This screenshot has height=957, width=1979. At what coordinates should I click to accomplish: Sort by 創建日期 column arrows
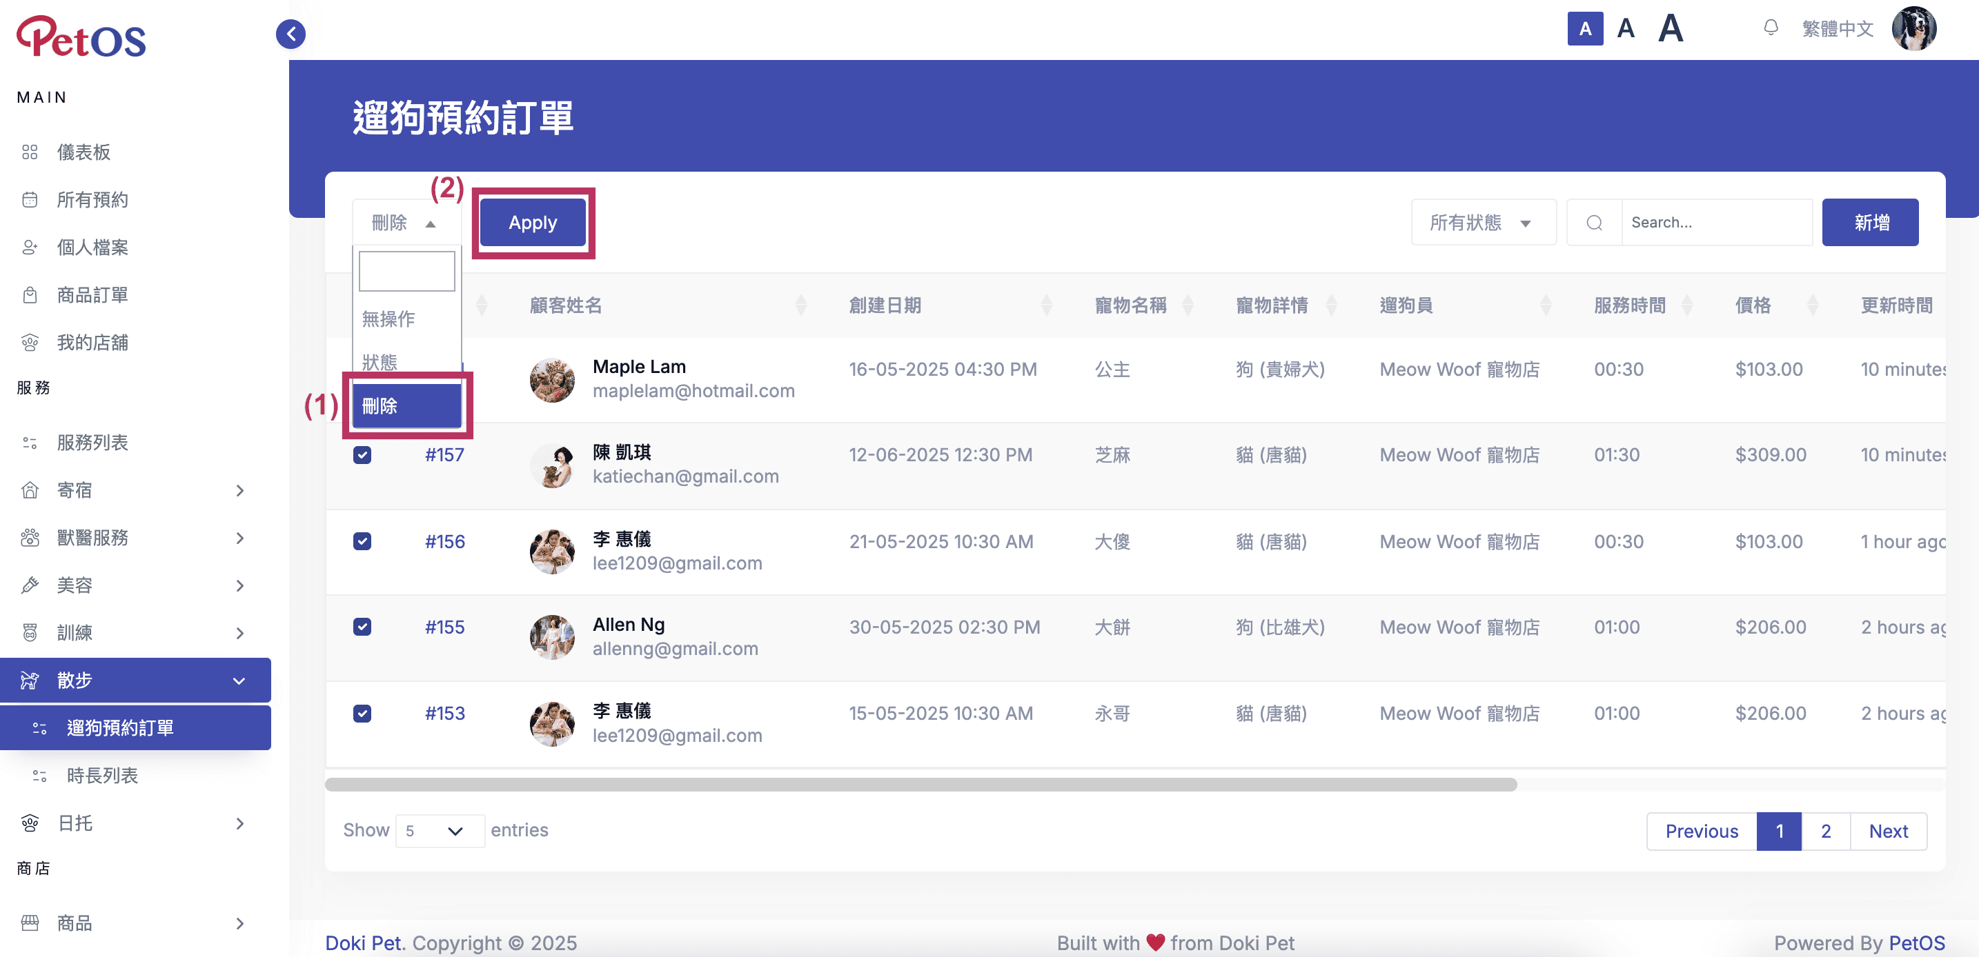click(x=1046, y=305)
